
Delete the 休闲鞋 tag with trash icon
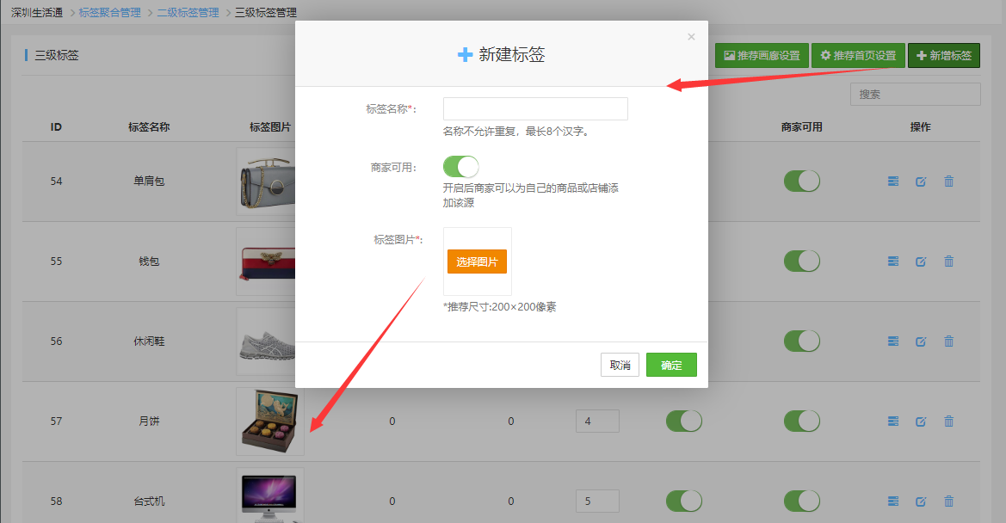(x=949, y=341)
